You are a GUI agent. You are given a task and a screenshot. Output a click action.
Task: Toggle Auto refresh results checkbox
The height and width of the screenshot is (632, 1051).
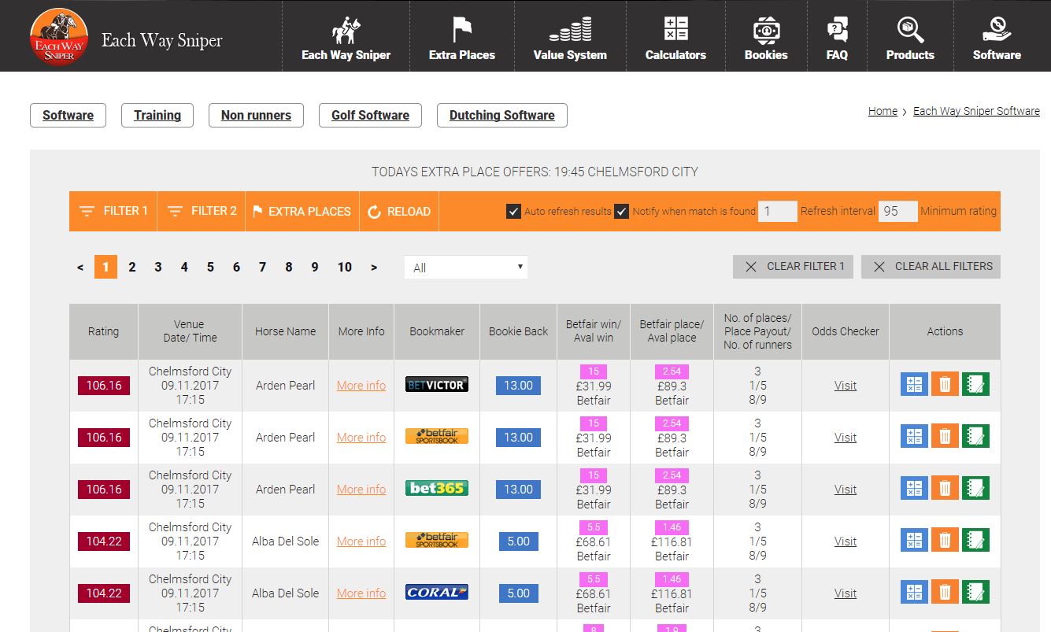coord(513,211)
